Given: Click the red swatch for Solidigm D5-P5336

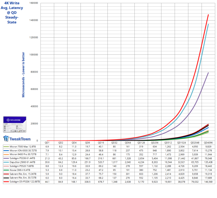Looking at the screenshot, I should click(6, 182).
